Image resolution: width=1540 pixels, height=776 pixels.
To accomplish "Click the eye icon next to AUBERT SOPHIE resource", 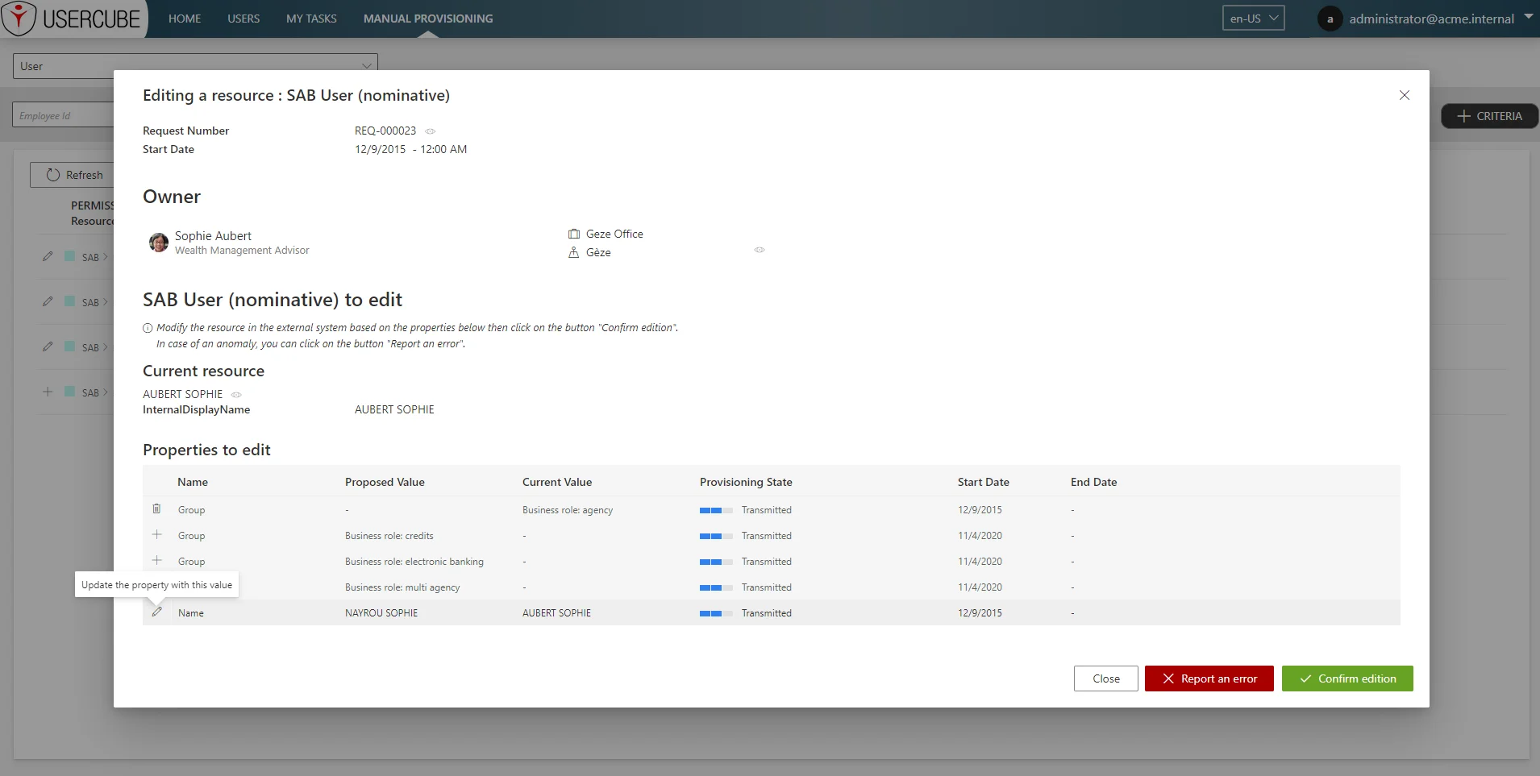I will 236,395.
